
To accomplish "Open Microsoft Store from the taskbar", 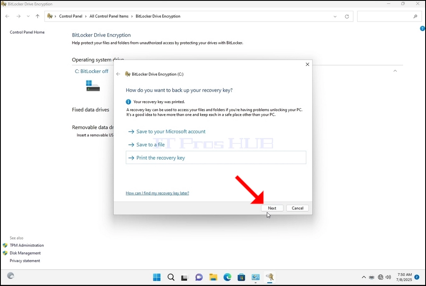I will tap(241, 277).
